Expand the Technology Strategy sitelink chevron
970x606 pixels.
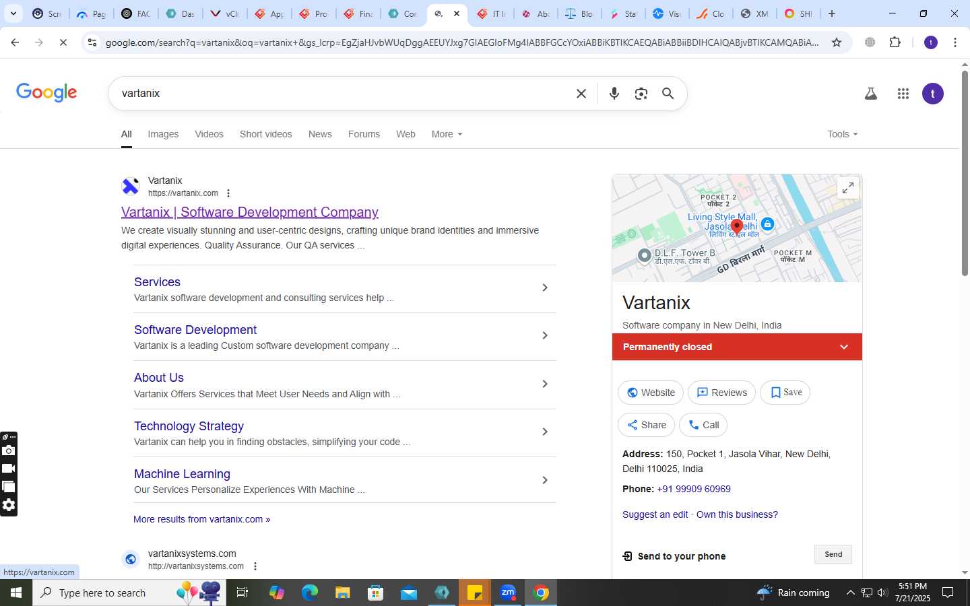(545, 432)
